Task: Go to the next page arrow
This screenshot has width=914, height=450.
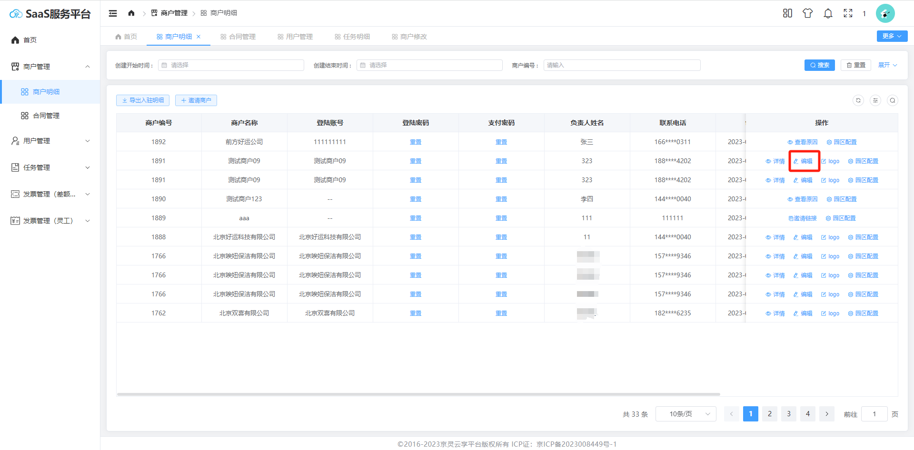Action: [827, 414]
